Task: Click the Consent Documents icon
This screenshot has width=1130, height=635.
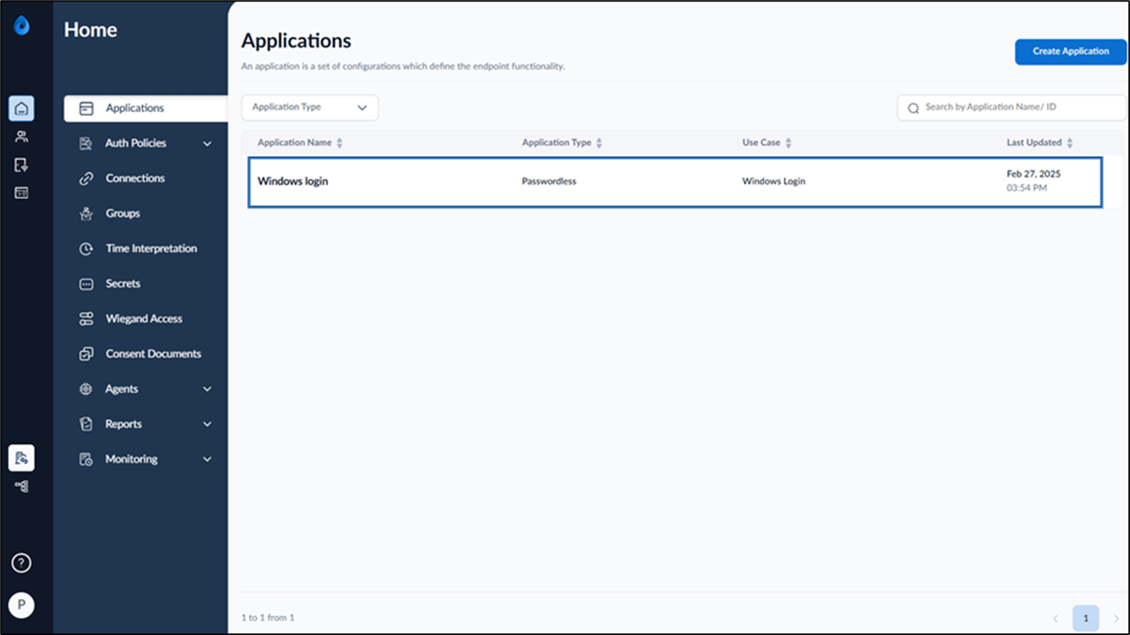Action: coord(86,354)
